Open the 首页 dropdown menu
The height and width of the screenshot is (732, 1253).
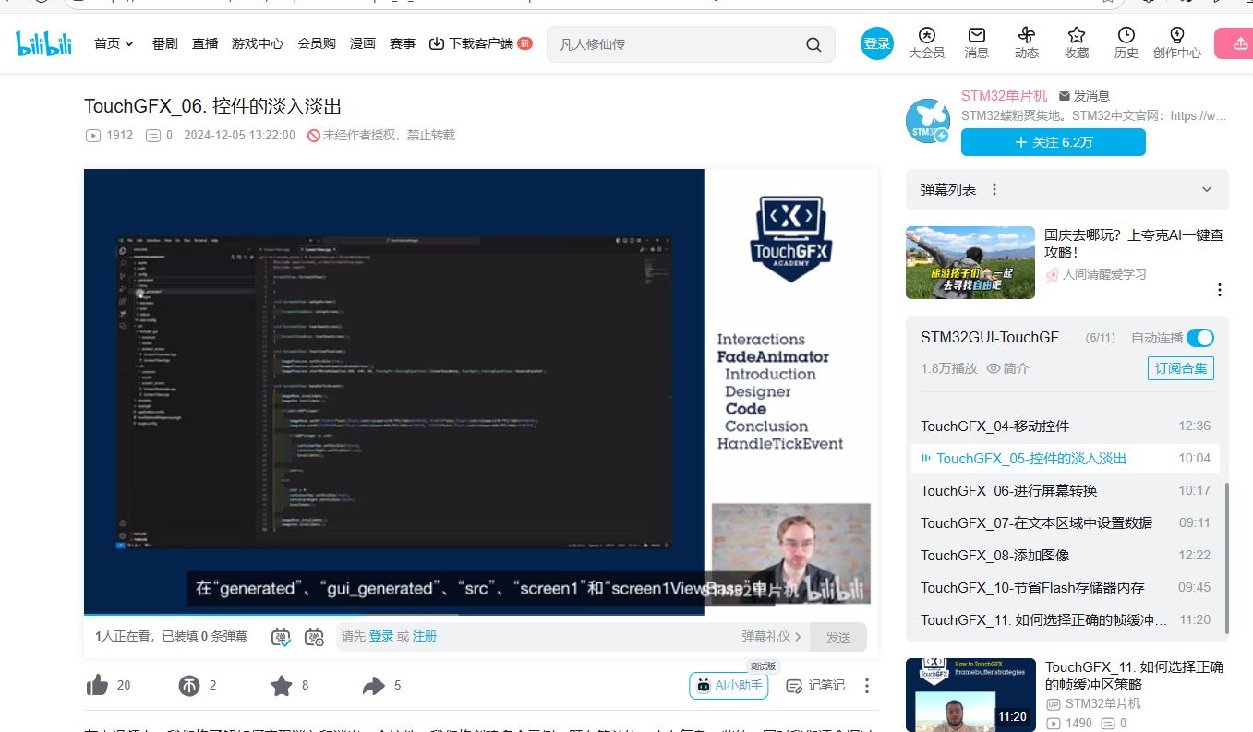click(114, 43)
